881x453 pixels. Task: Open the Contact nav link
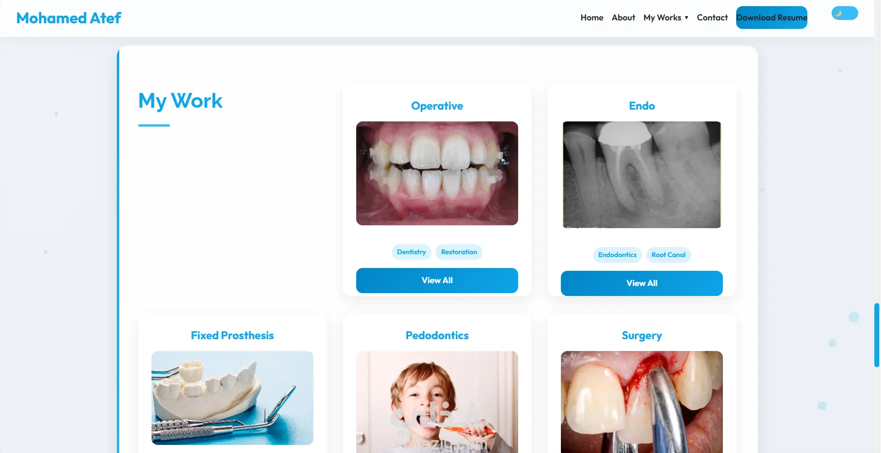[x=712, y=18]
